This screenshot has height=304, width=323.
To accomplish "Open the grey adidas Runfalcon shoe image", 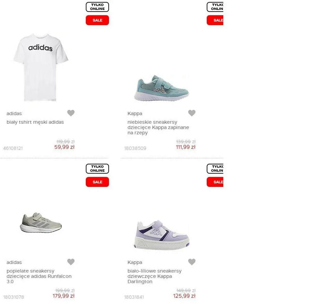I will click(41, 222).
